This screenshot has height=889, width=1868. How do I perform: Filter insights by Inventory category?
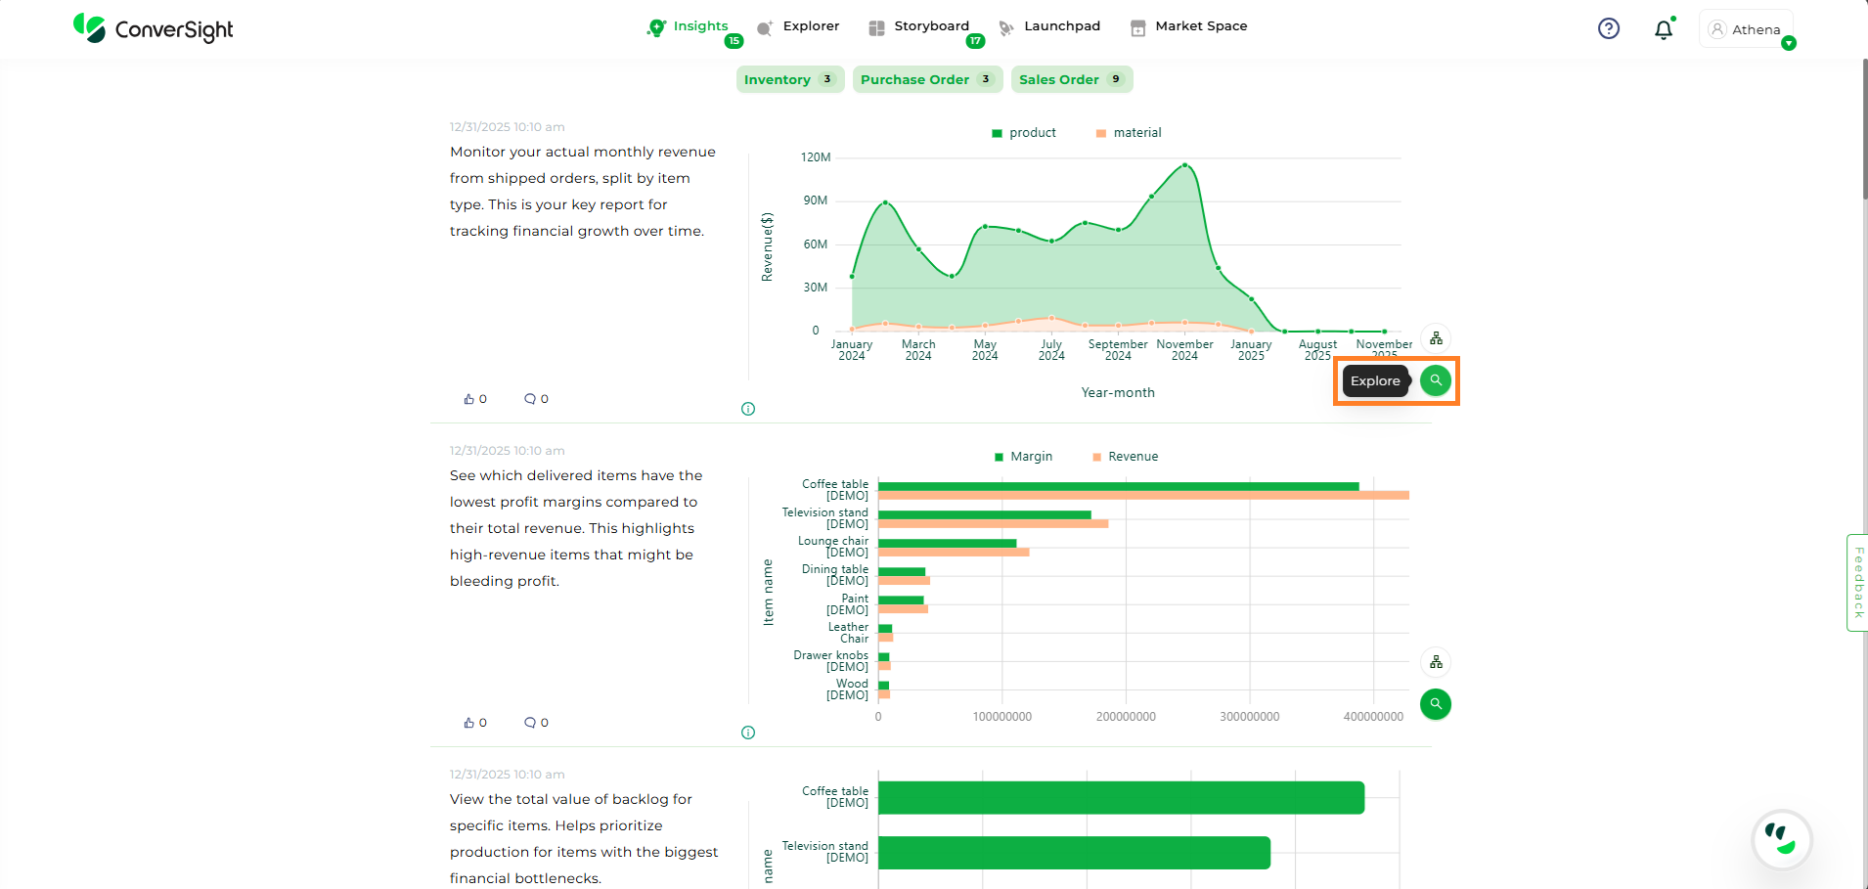787,79
